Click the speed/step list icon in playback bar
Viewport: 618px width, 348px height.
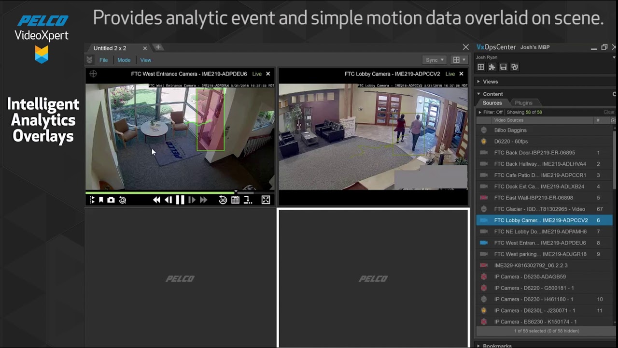tap(92, 200)
